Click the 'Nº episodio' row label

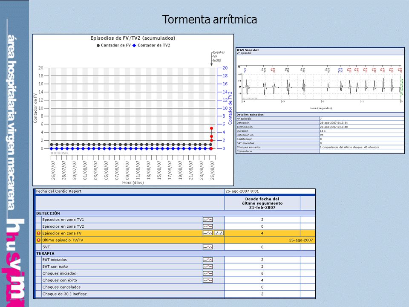click(x=244, y=119)
